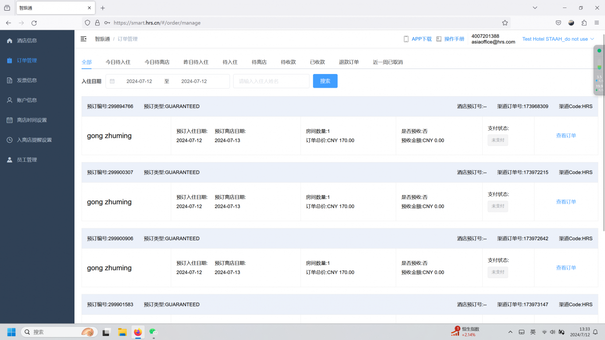
Task: Switch to the 已收款 tab
Action: (317, 62)
